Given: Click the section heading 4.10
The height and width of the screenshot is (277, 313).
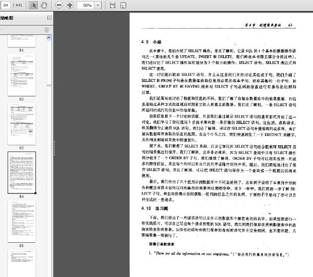Looking at the screenshot, I should (154, 208).
